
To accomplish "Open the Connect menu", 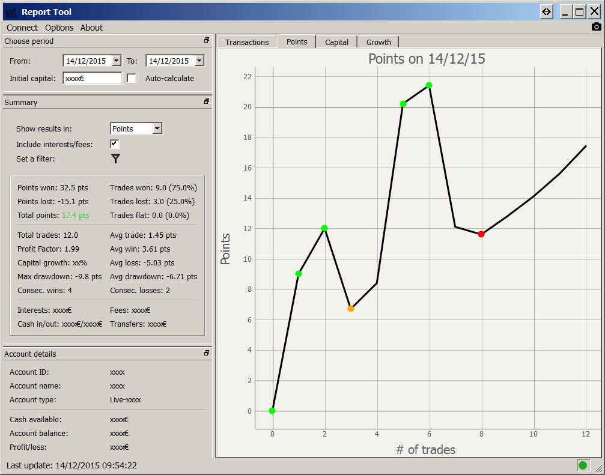I will pos(22,28).
